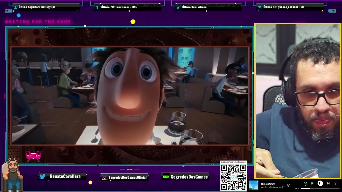Click the streamer webcam feed
This screenshot has width=342, height=192.
(x=298, y=101)
